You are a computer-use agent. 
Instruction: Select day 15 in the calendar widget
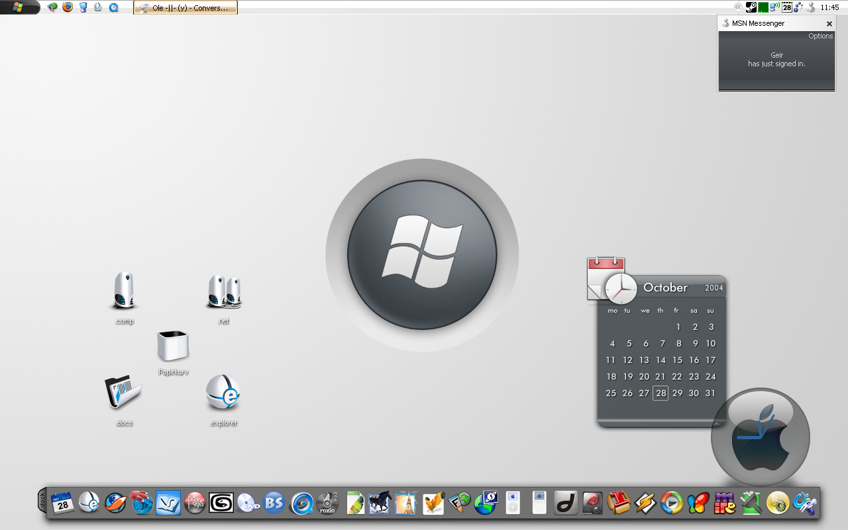click(677, 360)
